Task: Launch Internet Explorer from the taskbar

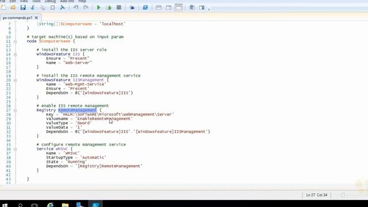Action: coord(50,205)
